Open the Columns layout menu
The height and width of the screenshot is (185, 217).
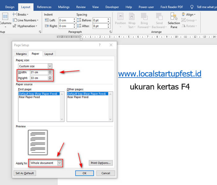tap(5, 20)
